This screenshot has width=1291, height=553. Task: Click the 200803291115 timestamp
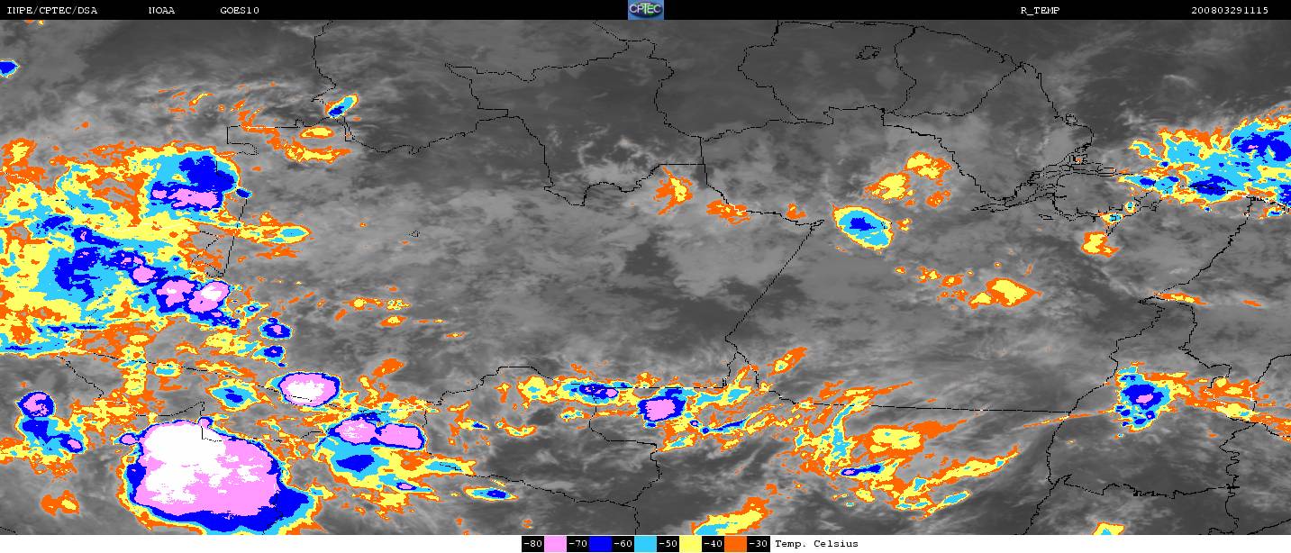(x=1230, y=11)
